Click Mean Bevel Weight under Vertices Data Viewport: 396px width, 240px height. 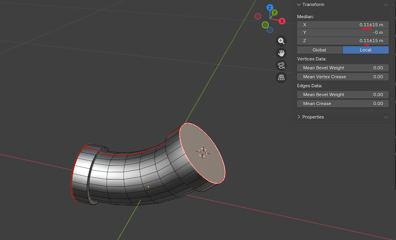[342, 68]
